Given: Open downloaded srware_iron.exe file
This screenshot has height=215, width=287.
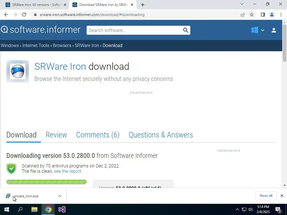Looking at the screenshot, I should pos(26,196).
